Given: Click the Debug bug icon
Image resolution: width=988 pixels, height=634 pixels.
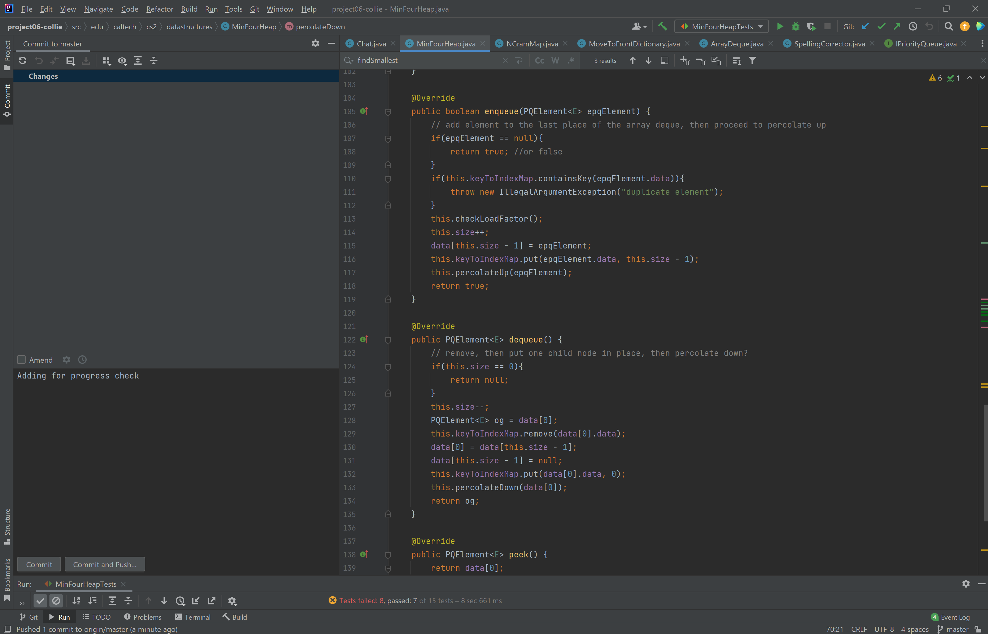Looking at the screenshot, I should [795, 27].
